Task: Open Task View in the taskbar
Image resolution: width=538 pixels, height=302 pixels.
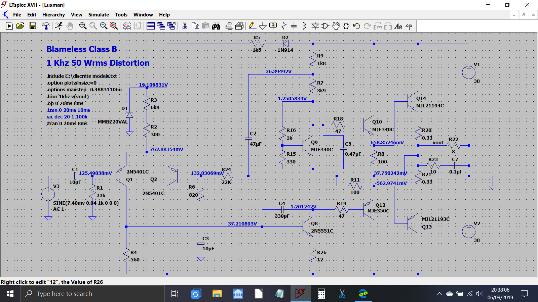Action: click(175, 294)
